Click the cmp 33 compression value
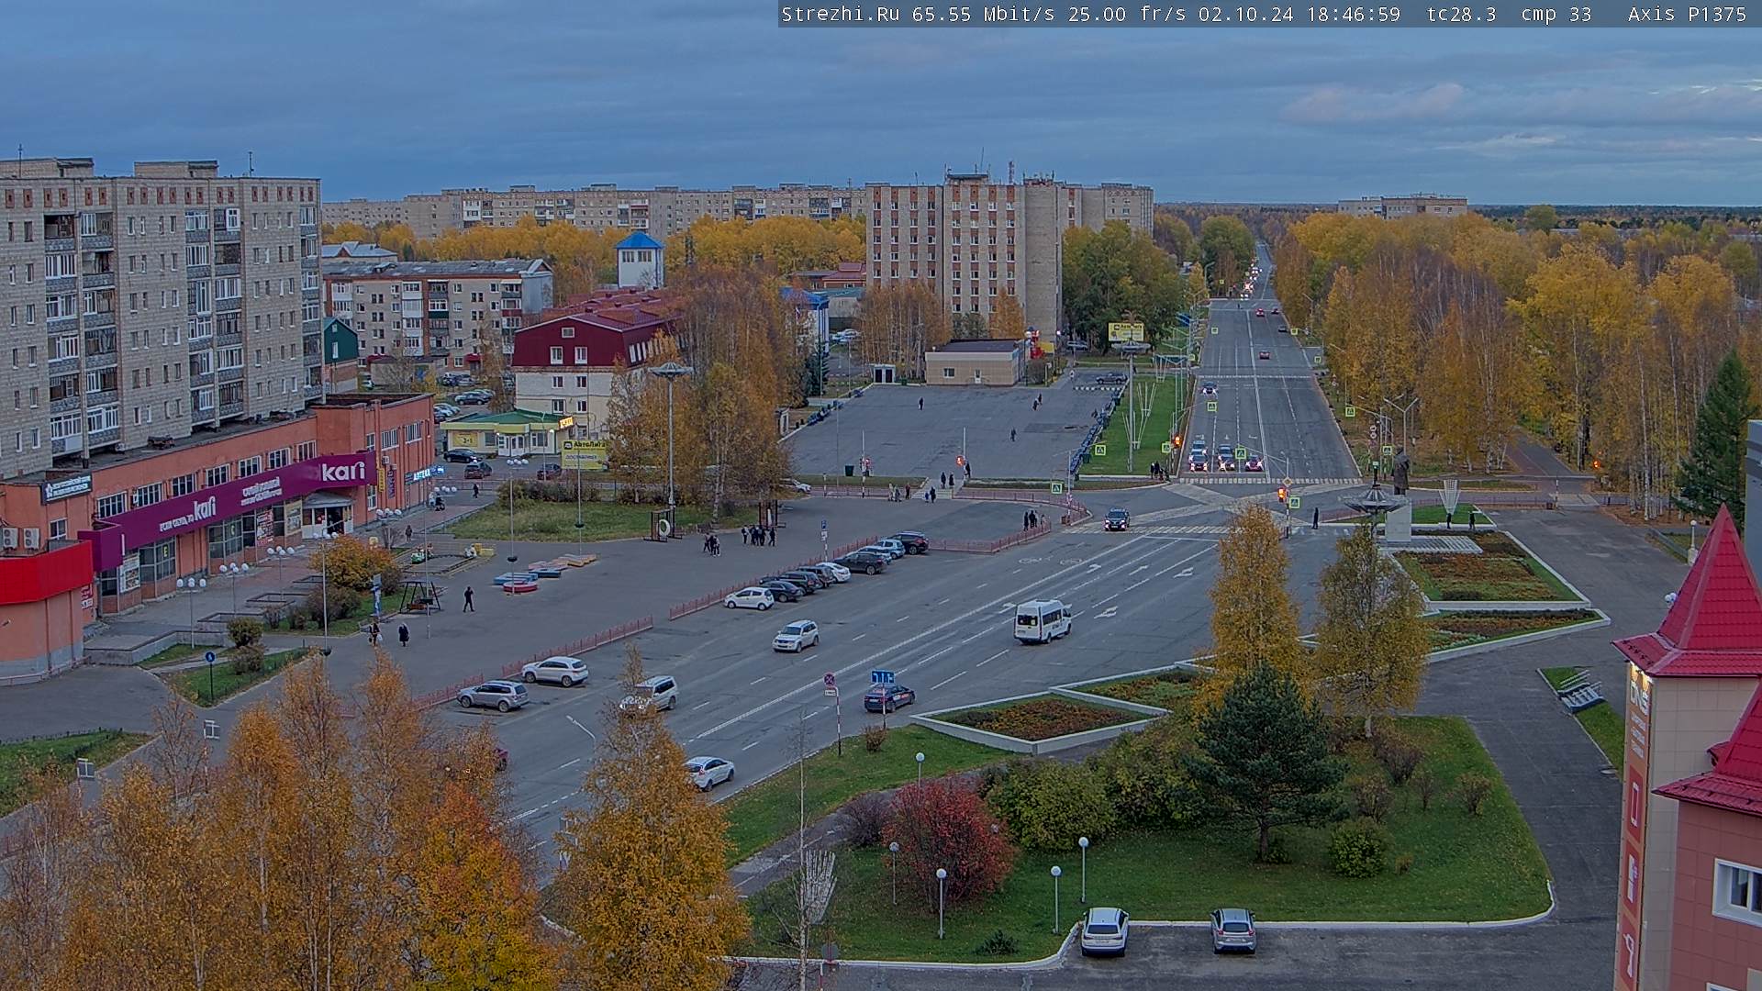 [x=1556, y=14]
